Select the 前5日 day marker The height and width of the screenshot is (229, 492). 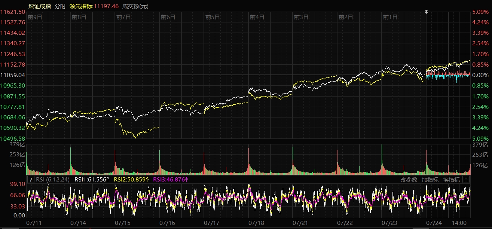(213, 17)
